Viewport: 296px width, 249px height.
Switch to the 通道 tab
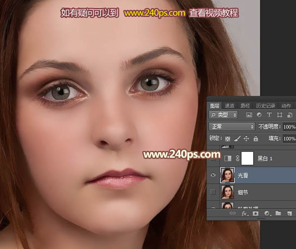[229, 105]
